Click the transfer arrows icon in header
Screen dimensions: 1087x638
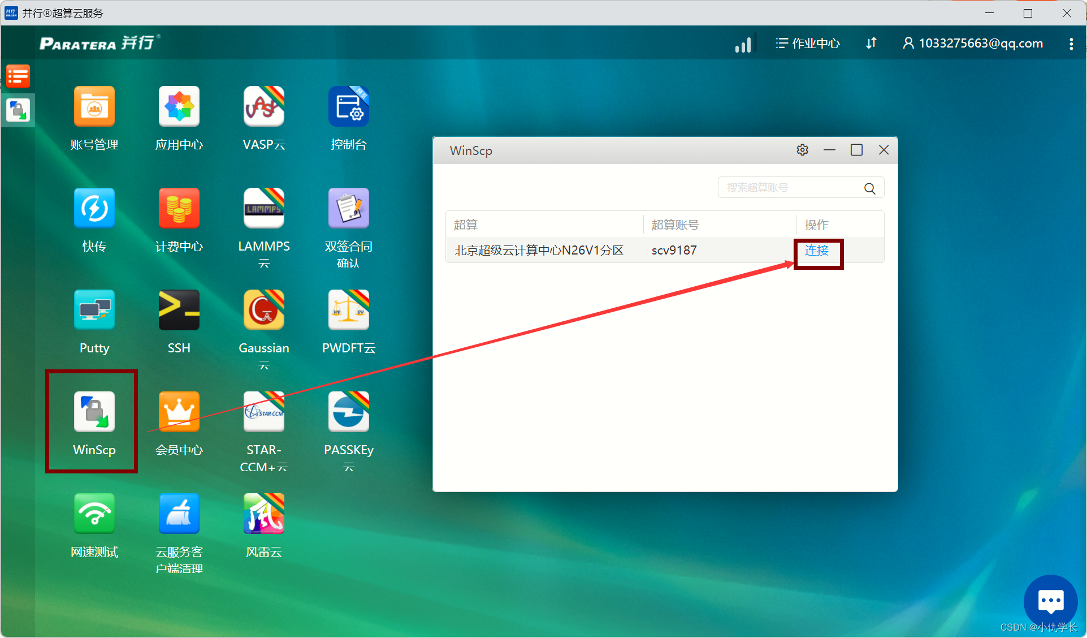click(x=871, y=44)
